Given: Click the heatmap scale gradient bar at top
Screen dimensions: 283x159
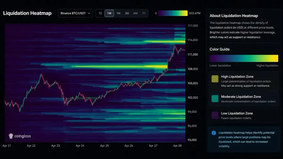Looking at the screenshot, I should tap(173, 13).
